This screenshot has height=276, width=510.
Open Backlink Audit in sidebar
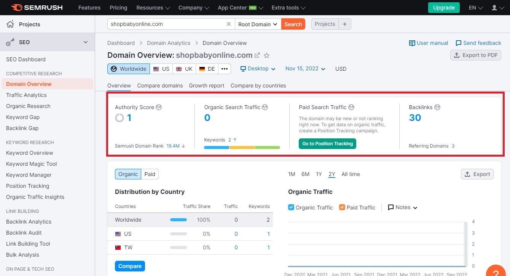point(24,233)
